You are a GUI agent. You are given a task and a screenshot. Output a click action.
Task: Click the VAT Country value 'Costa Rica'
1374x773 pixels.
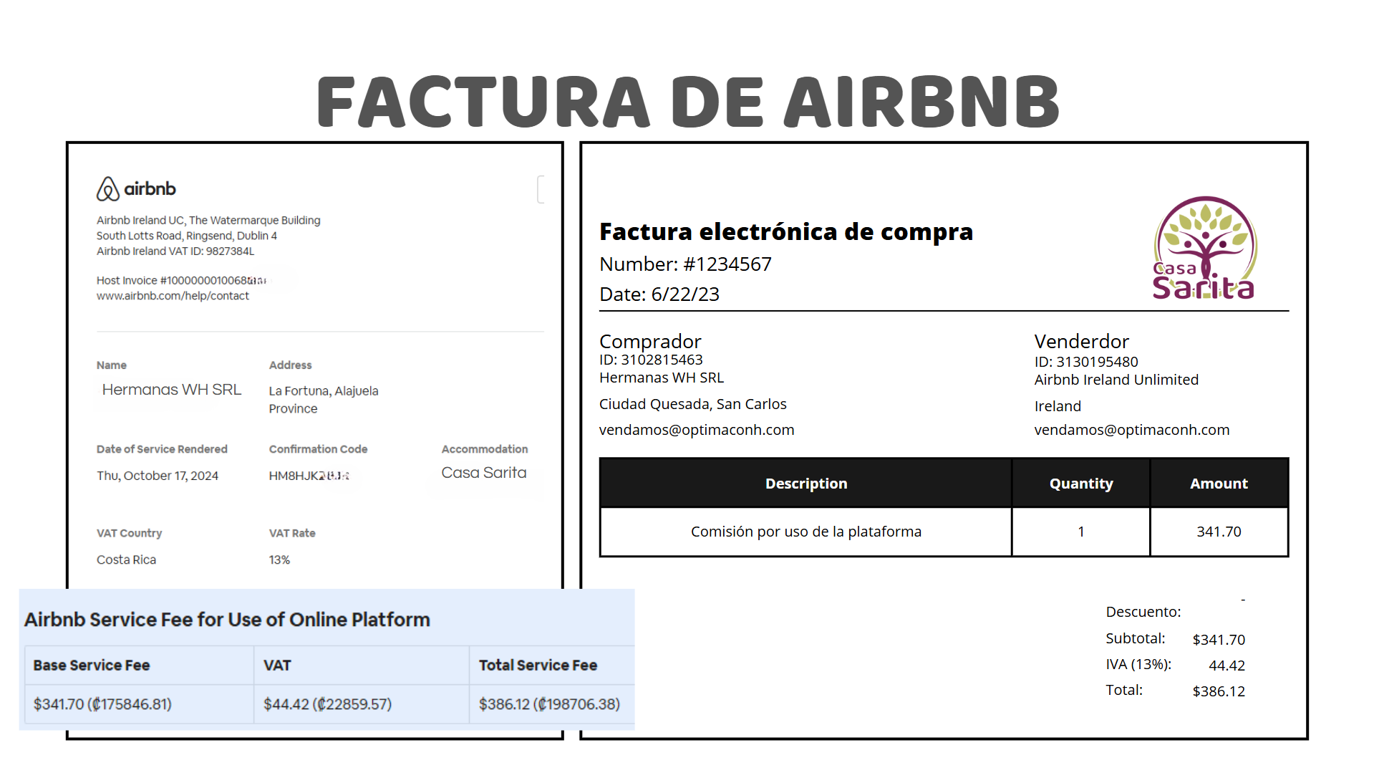[126, 560]
